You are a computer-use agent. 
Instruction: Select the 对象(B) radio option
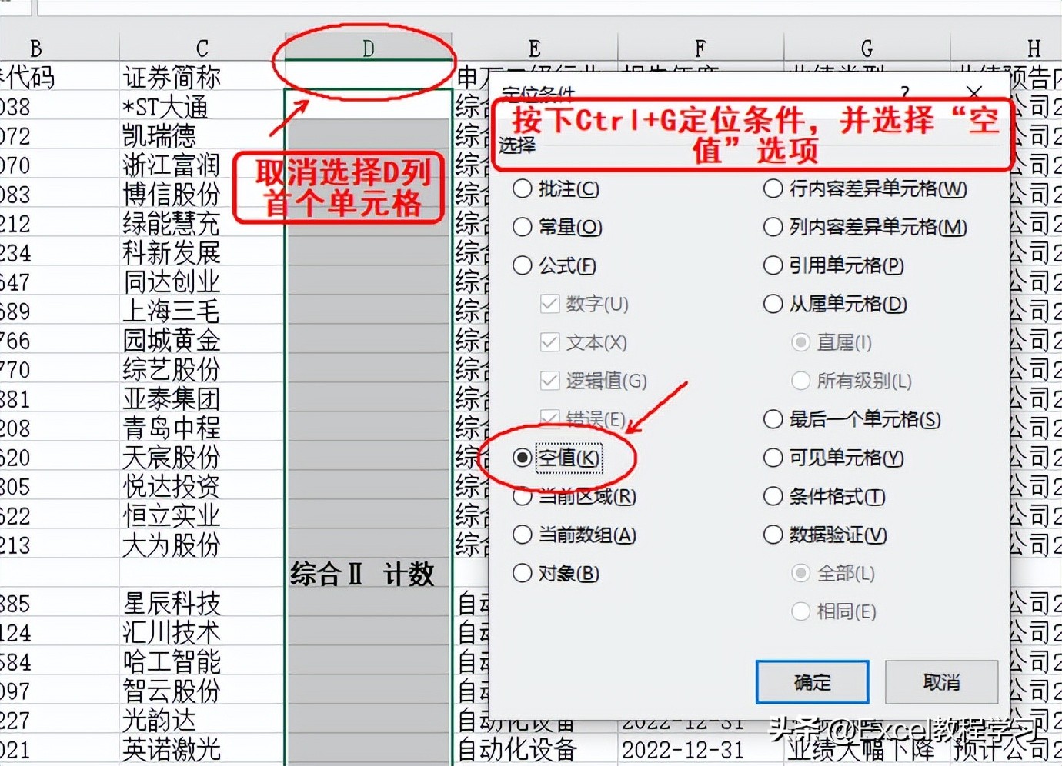point(523,573)
